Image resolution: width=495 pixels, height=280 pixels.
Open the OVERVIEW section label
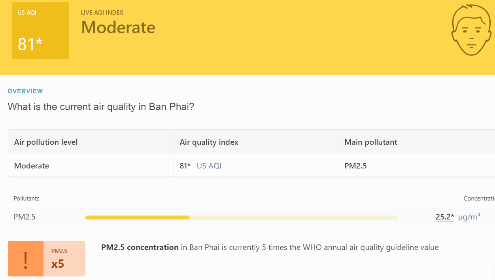(25, 91)
